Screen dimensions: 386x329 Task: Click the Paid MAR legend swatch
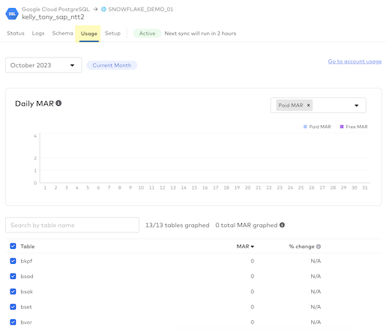pos(305,127)
